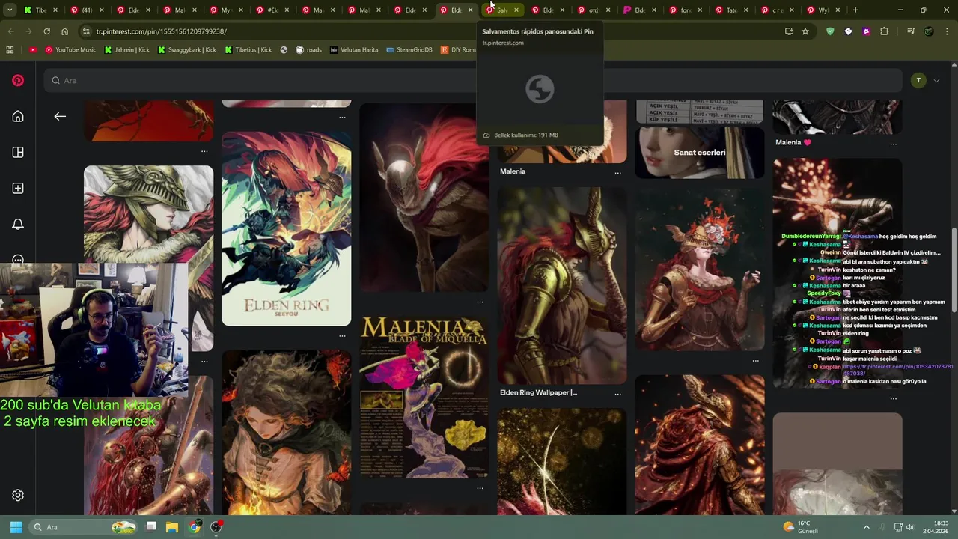Open options dots beside the Malenia heart label

(x=893, y=143)
